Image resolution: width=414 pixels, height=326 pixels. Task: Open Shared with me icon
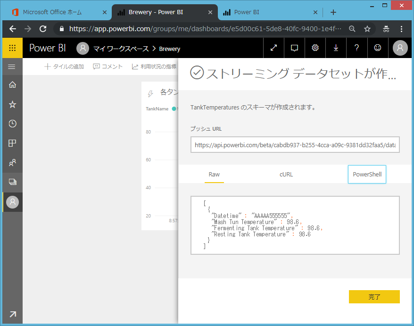tap(12, 163)
